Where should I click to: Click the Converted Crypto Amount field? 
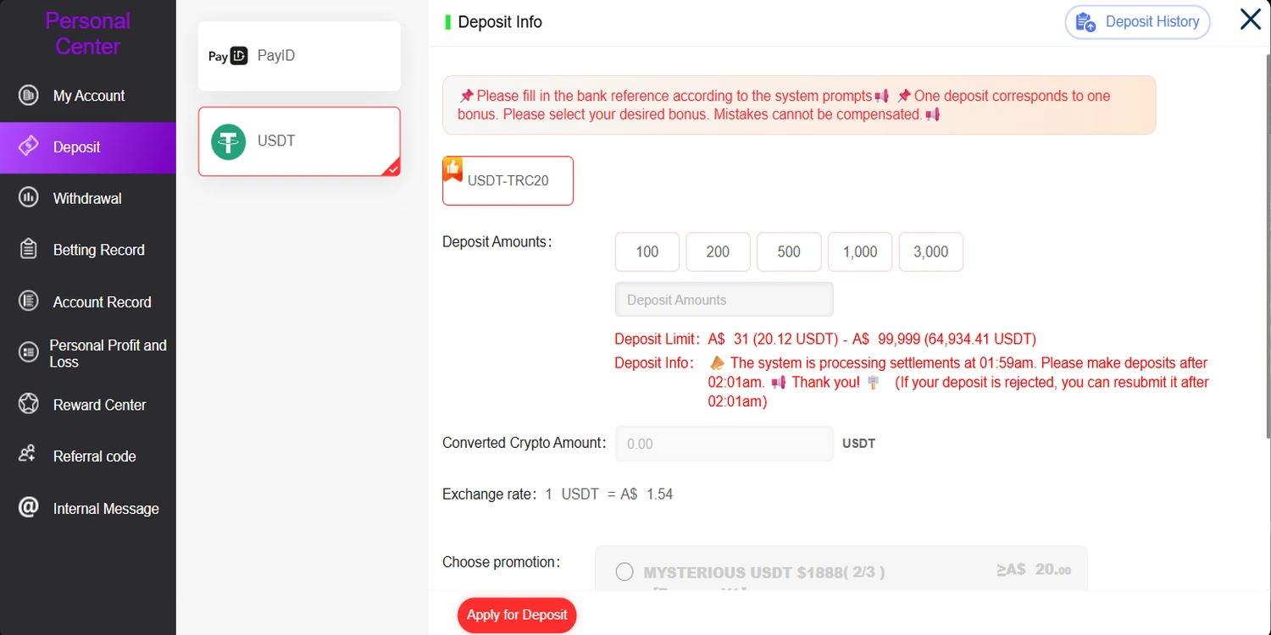pos(724,444)
